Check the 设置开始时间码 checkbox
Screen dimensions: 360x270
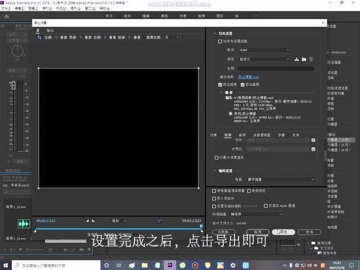214,206
